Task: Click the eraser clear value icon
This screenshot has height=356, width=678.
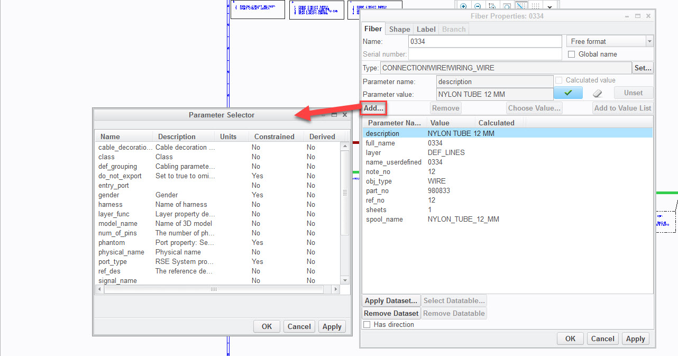Action: coord(598,93)
